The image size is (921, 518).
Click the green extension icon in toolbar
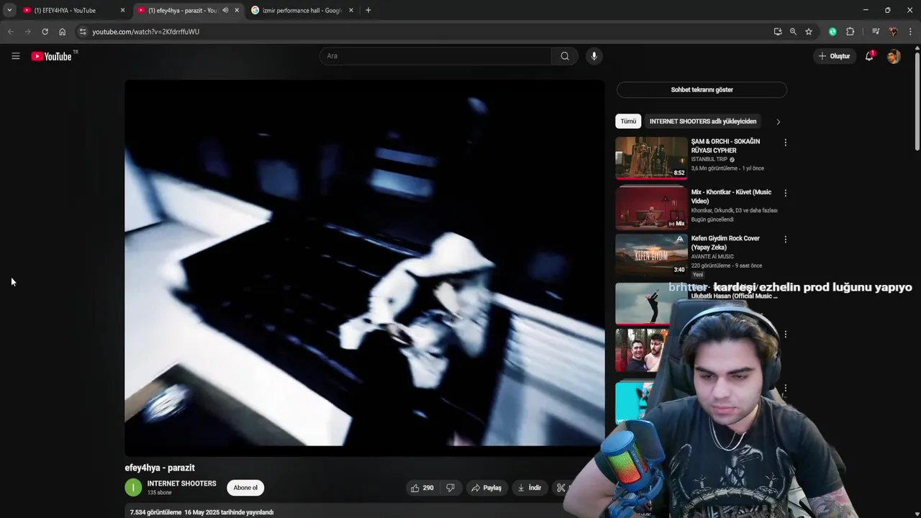pyautogui.click(x=832, y=32)
